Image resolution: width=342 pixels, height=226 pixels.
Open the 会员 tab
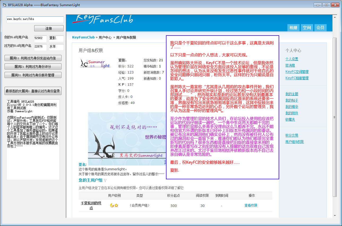coord(320,28)
